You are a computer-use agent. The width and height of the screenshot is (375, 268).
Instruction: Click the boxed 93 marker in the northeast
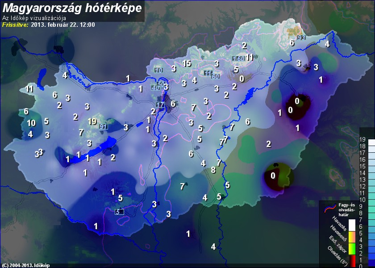click(x=302, y=38)
